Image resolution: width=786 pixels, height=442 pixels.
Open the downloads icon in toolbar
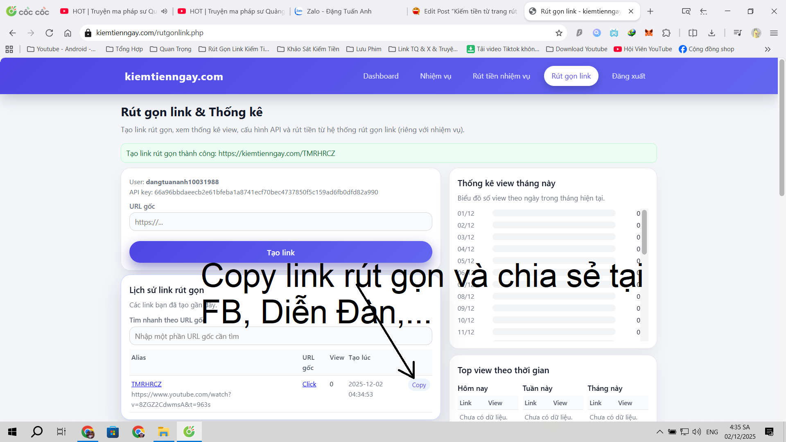pyautogui.click(x=711, y=33)
